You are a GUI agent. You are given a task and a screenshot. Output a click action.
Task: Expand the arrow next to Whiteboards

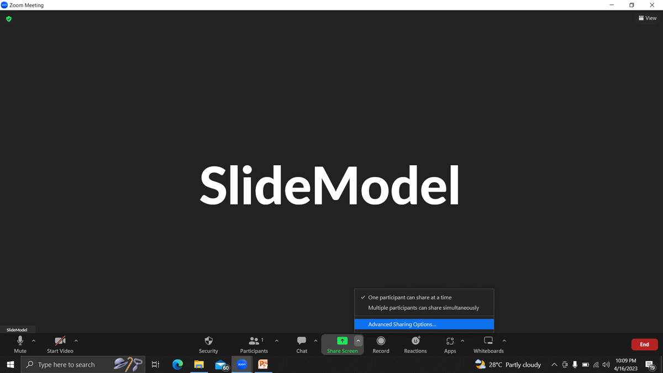click(x=504, y=341)
